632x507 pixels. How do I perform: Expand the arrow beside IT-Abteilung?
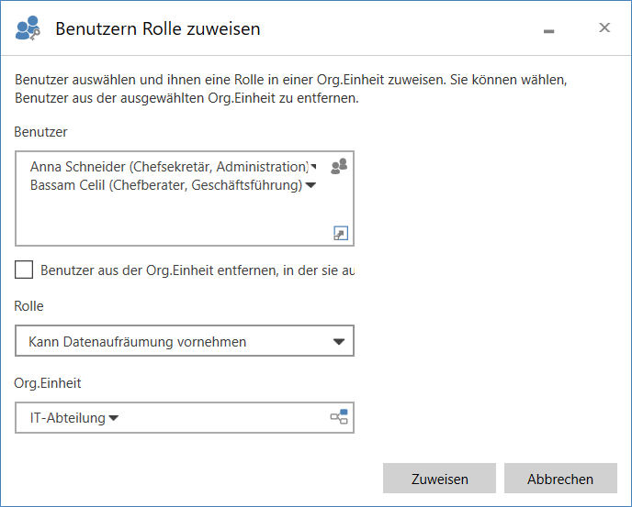114,419
